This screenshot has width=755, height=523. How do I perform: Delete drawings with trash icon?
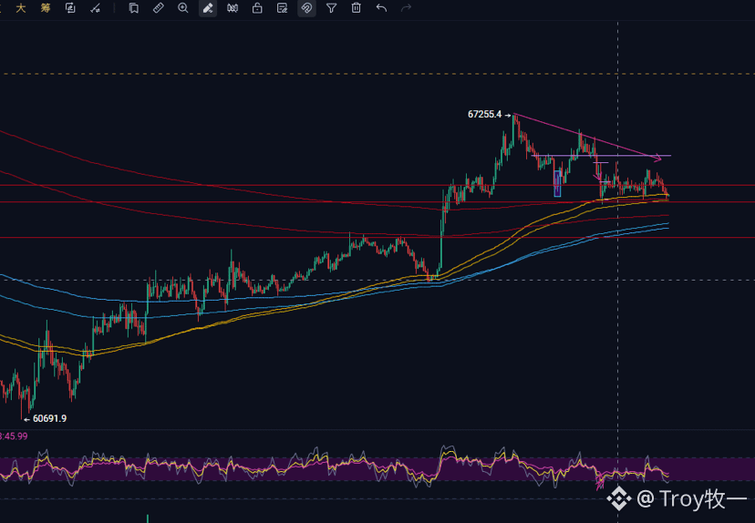point(357,7)
